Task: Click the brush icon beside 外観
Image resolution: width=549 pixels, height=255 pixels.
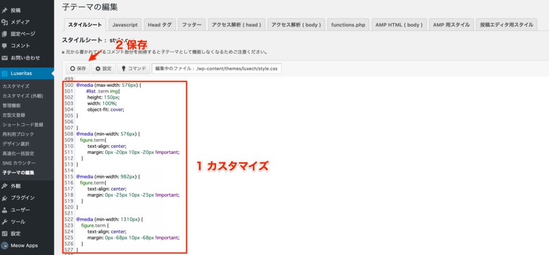Action: pos(4,186)
